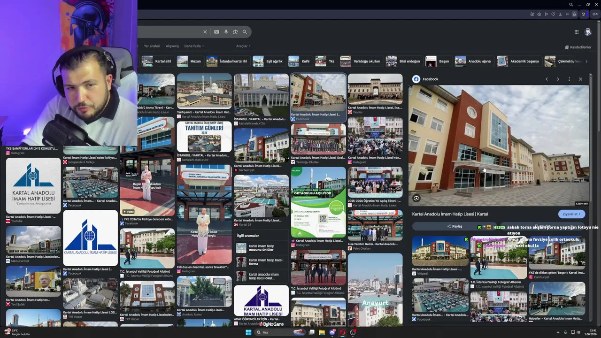Open the weather widget on the taskbar
Screen dimensions: 601x338
tap(17, 332)
